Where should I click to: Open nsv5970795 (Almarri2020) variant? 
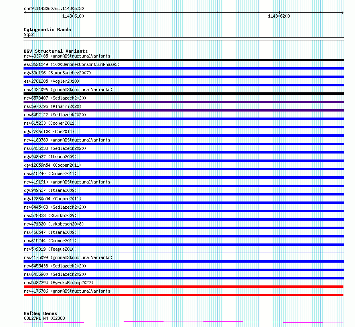point(53,106)
